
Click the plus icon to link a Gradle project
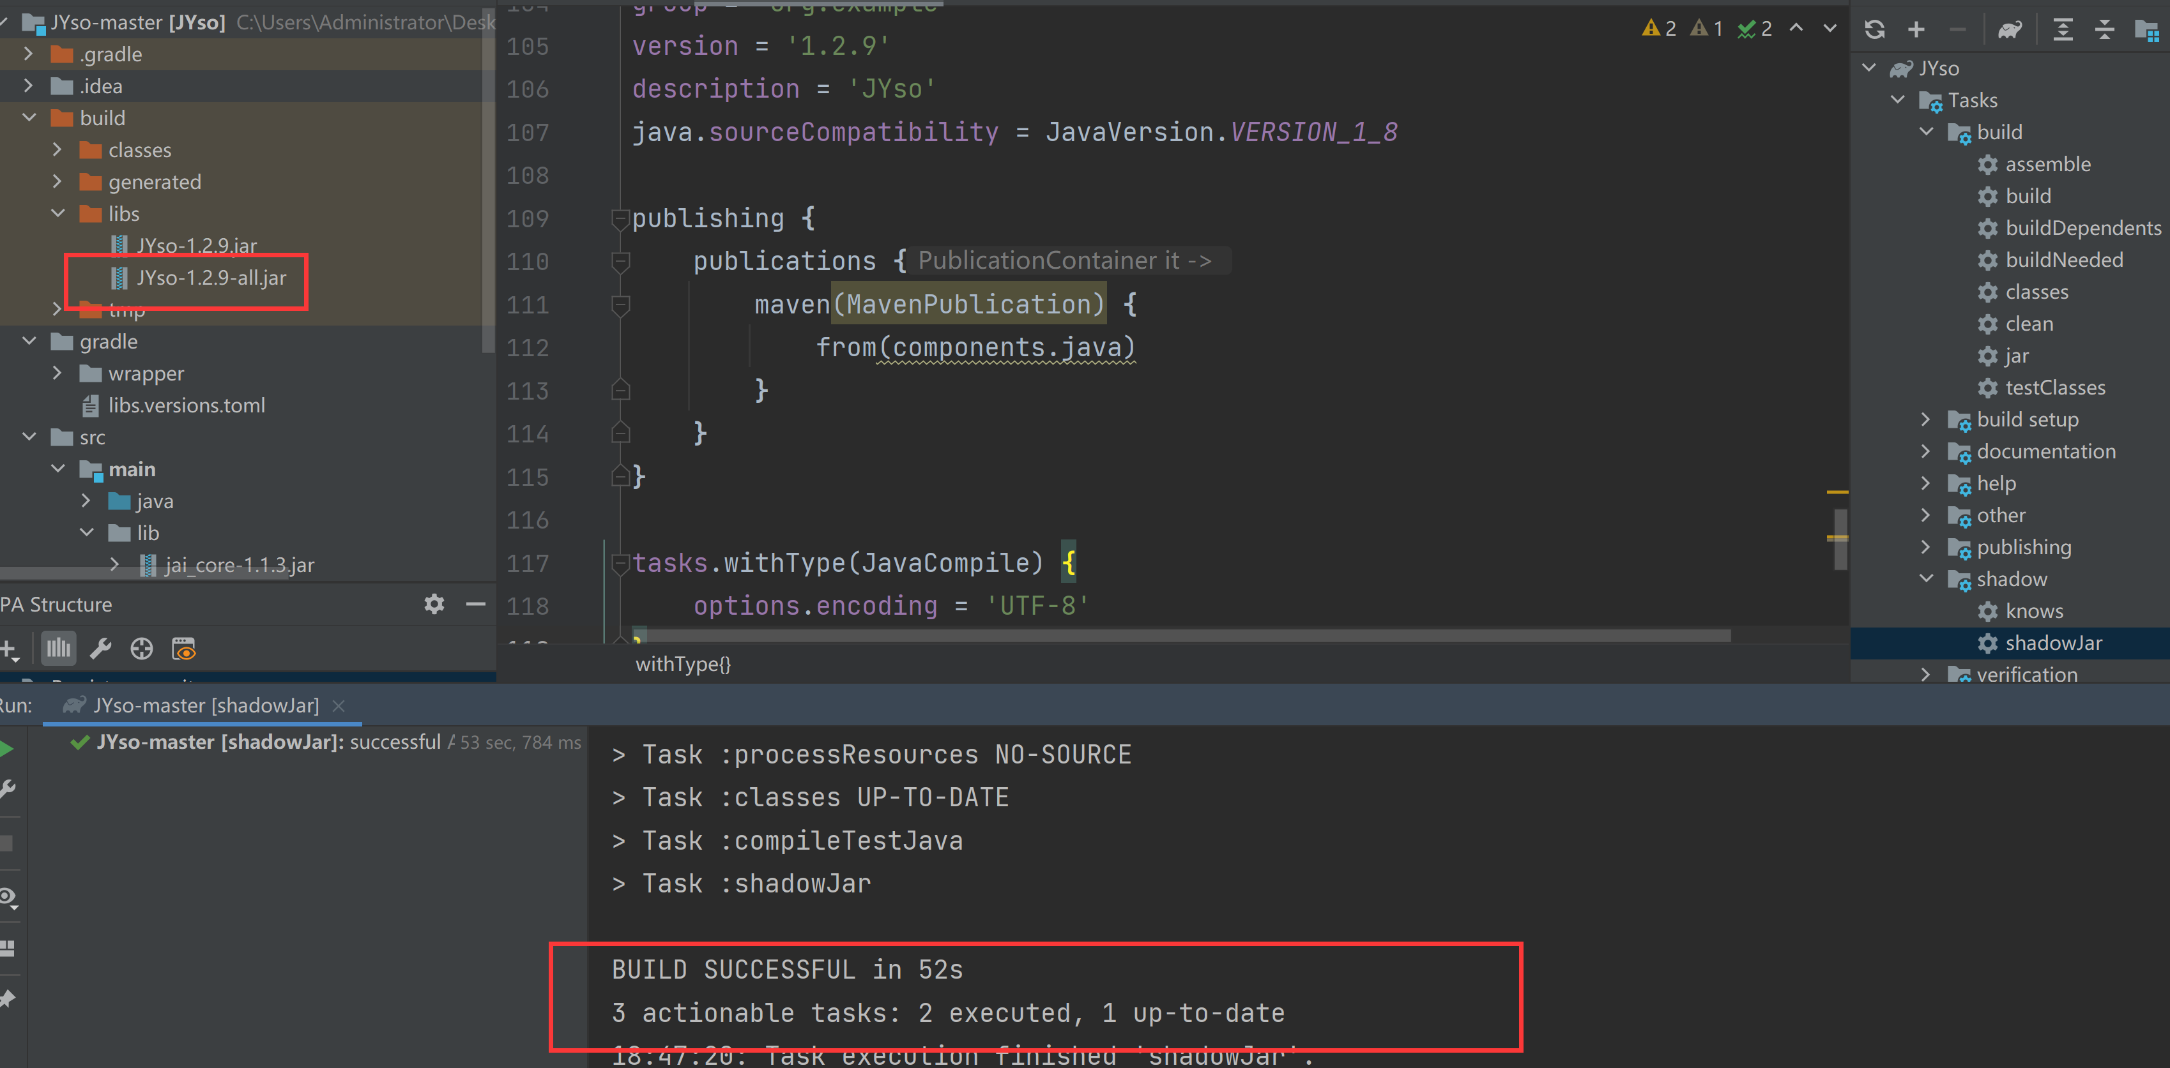tap(1916, 29)
